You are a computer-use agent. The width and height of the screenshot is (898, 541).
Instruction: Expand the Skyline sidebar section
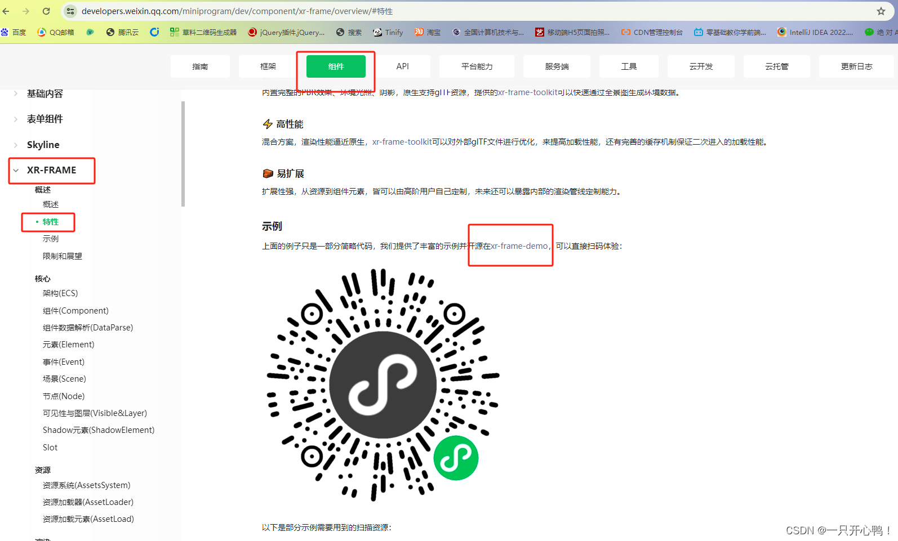pos(43,145)
